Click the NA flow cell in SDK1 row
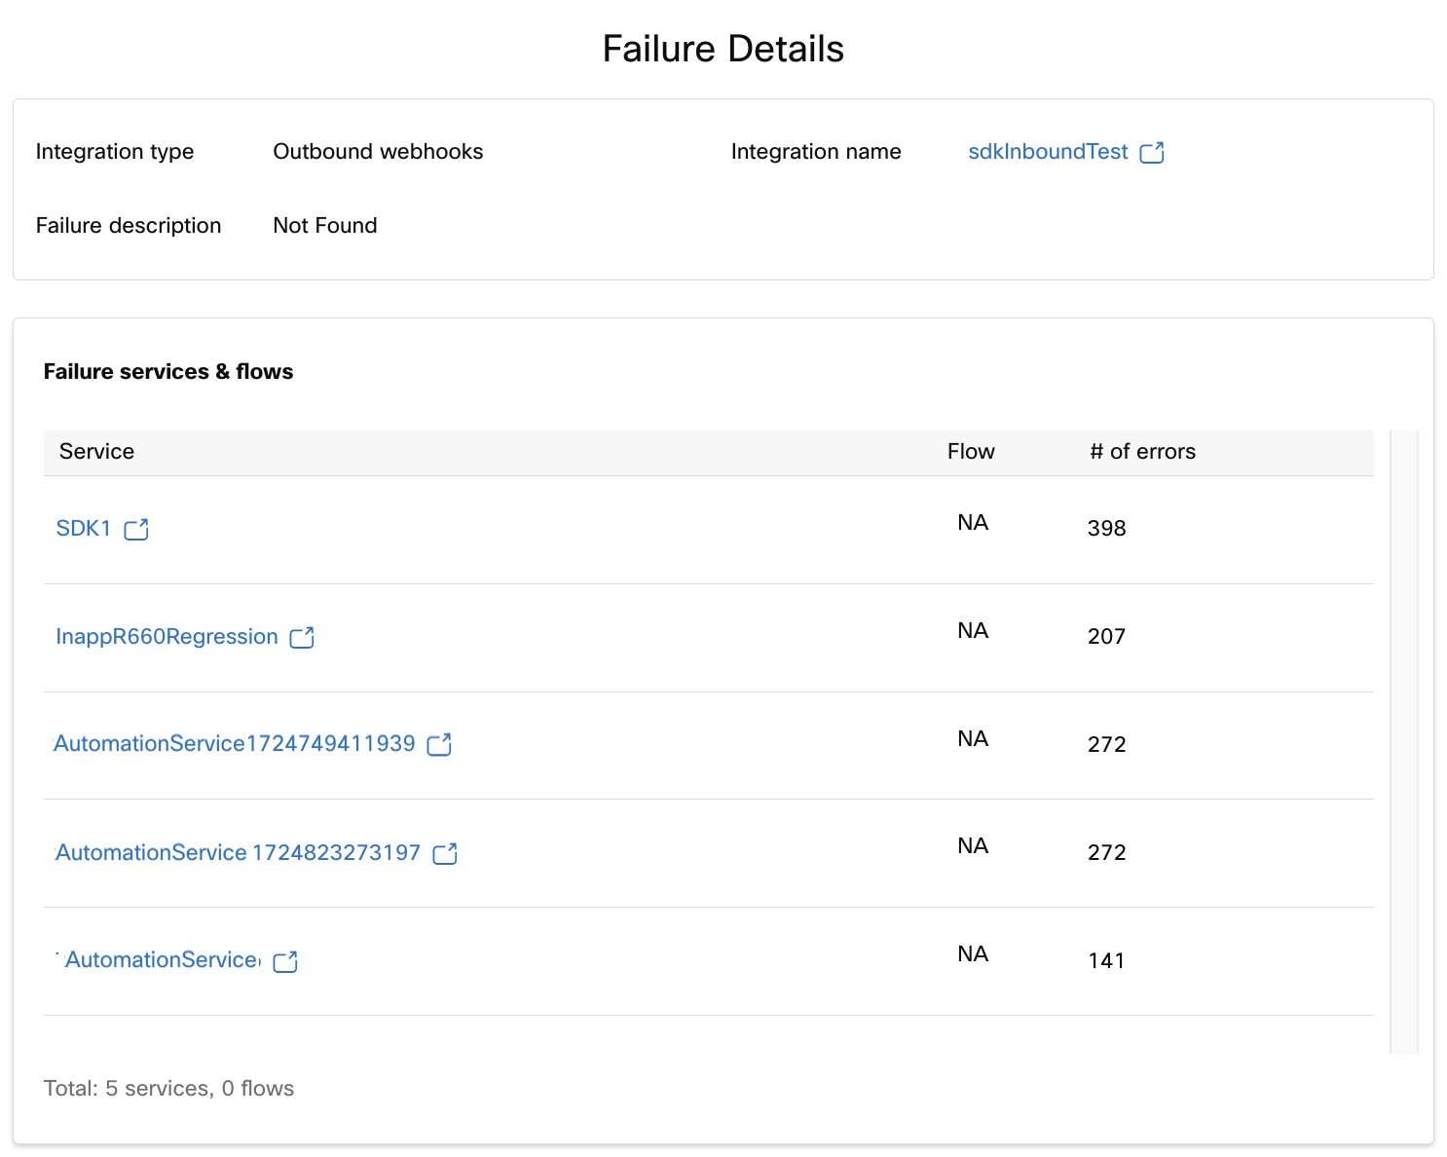1447x1157 pixels. click(973, 522)
